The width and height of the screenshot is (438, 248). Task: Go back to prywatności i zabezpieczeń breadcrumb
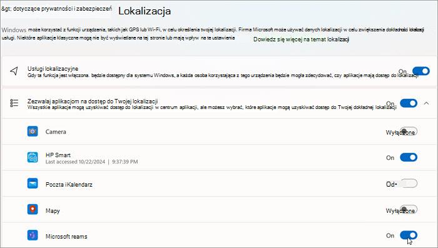56,9
